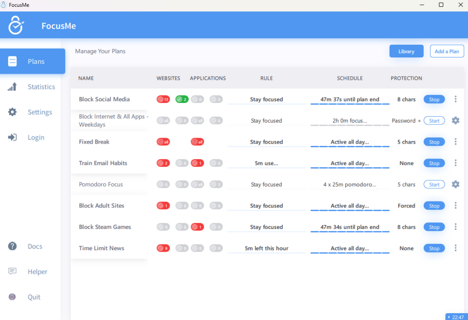Open gear settings for Block Internet & All Apps
The height and width of the screenshot is (320, 468).
(456, 120)
